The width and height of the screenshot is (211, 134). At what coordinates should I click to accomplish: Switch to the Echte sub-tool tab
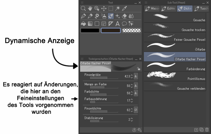168,8
